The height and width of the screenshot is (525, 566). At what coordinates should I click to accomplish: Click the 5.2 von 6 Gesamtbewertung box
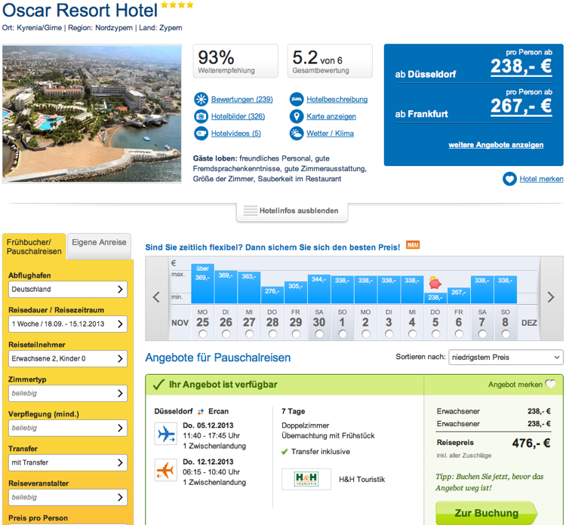[x=330, y=61]
